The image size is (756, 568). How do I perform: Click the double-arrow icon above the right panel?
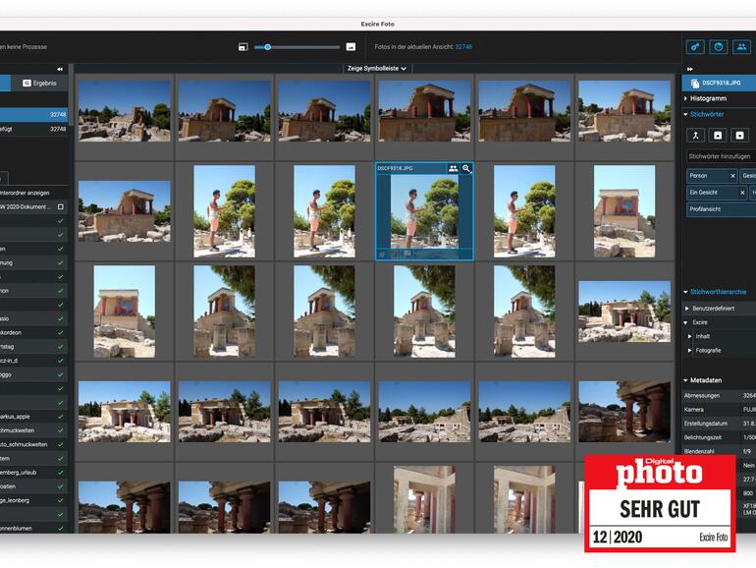click(x=689, y=69)
